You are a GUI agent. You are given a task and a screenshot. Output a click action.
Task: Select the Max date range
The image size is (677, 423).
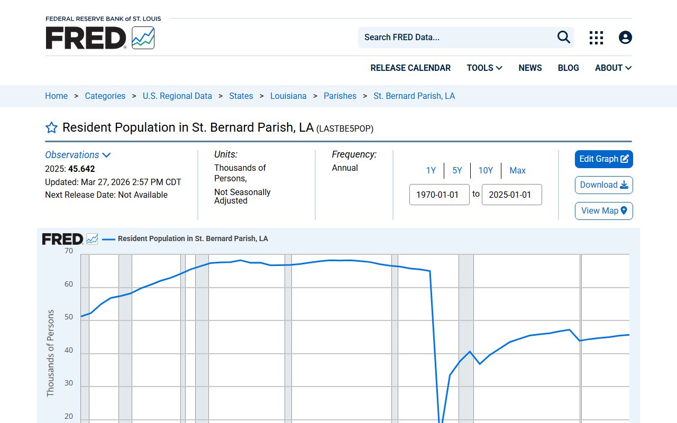click(517, 170)
